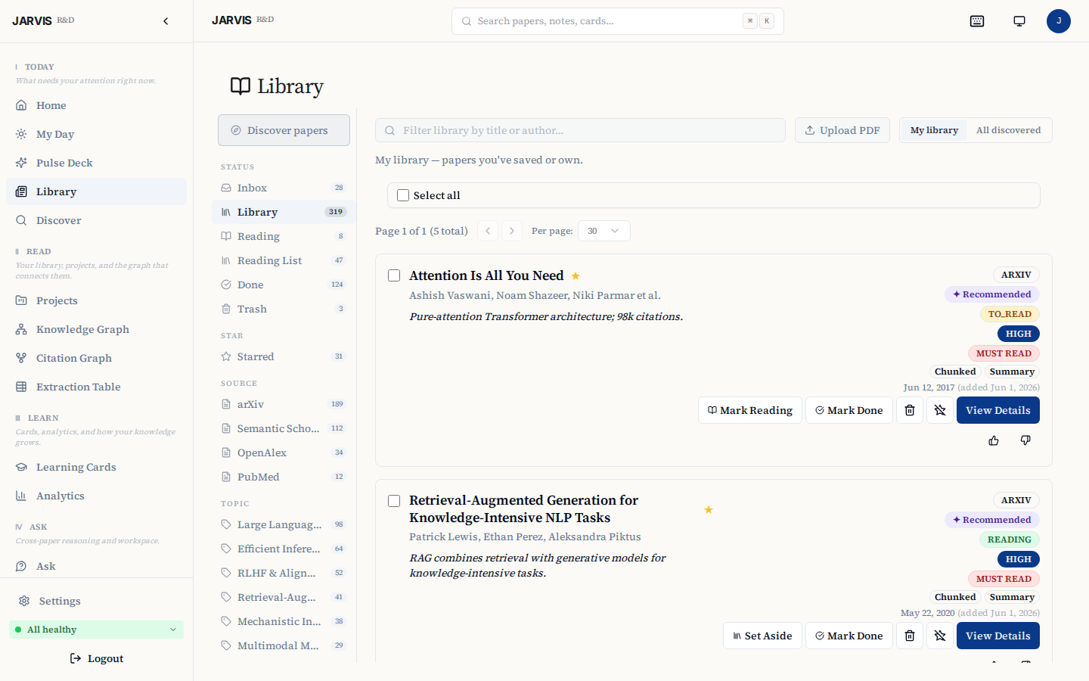
Task: Filter by PubMed source
Action: 284,477
